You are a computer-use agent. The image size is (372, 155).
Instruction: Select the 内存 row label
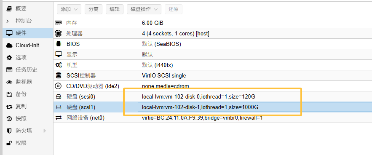(72, 23)
